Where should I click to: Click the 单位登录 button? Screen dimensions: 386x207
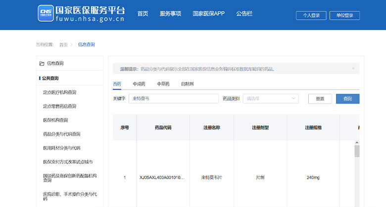(344, 15)
